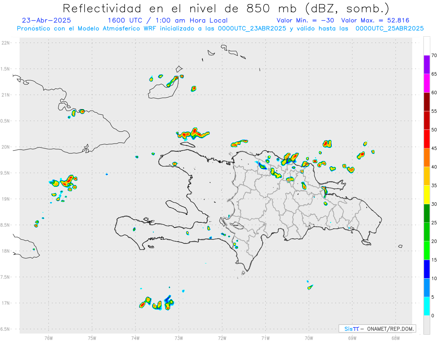Click the latitude label '22N'
The height and width of the screenshot is (343, 444).
click(6, 43)
